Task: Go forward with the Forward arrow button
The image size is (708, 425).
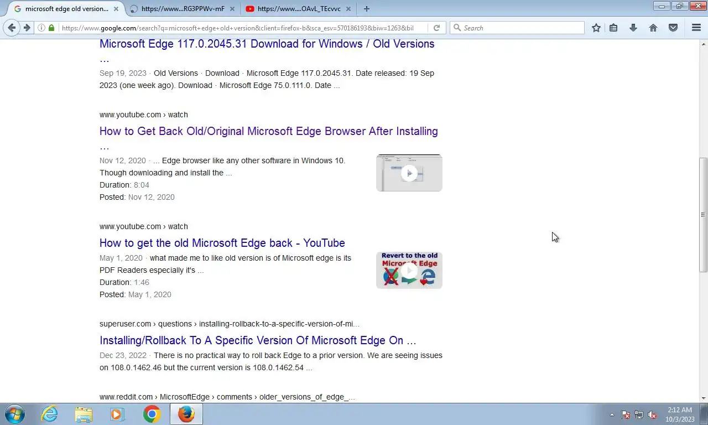Action: [27, 28]
